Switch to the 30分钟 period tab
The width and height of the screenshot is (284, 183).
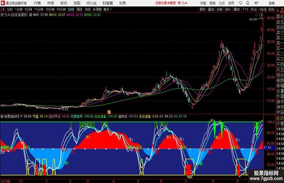click(50, 9)
